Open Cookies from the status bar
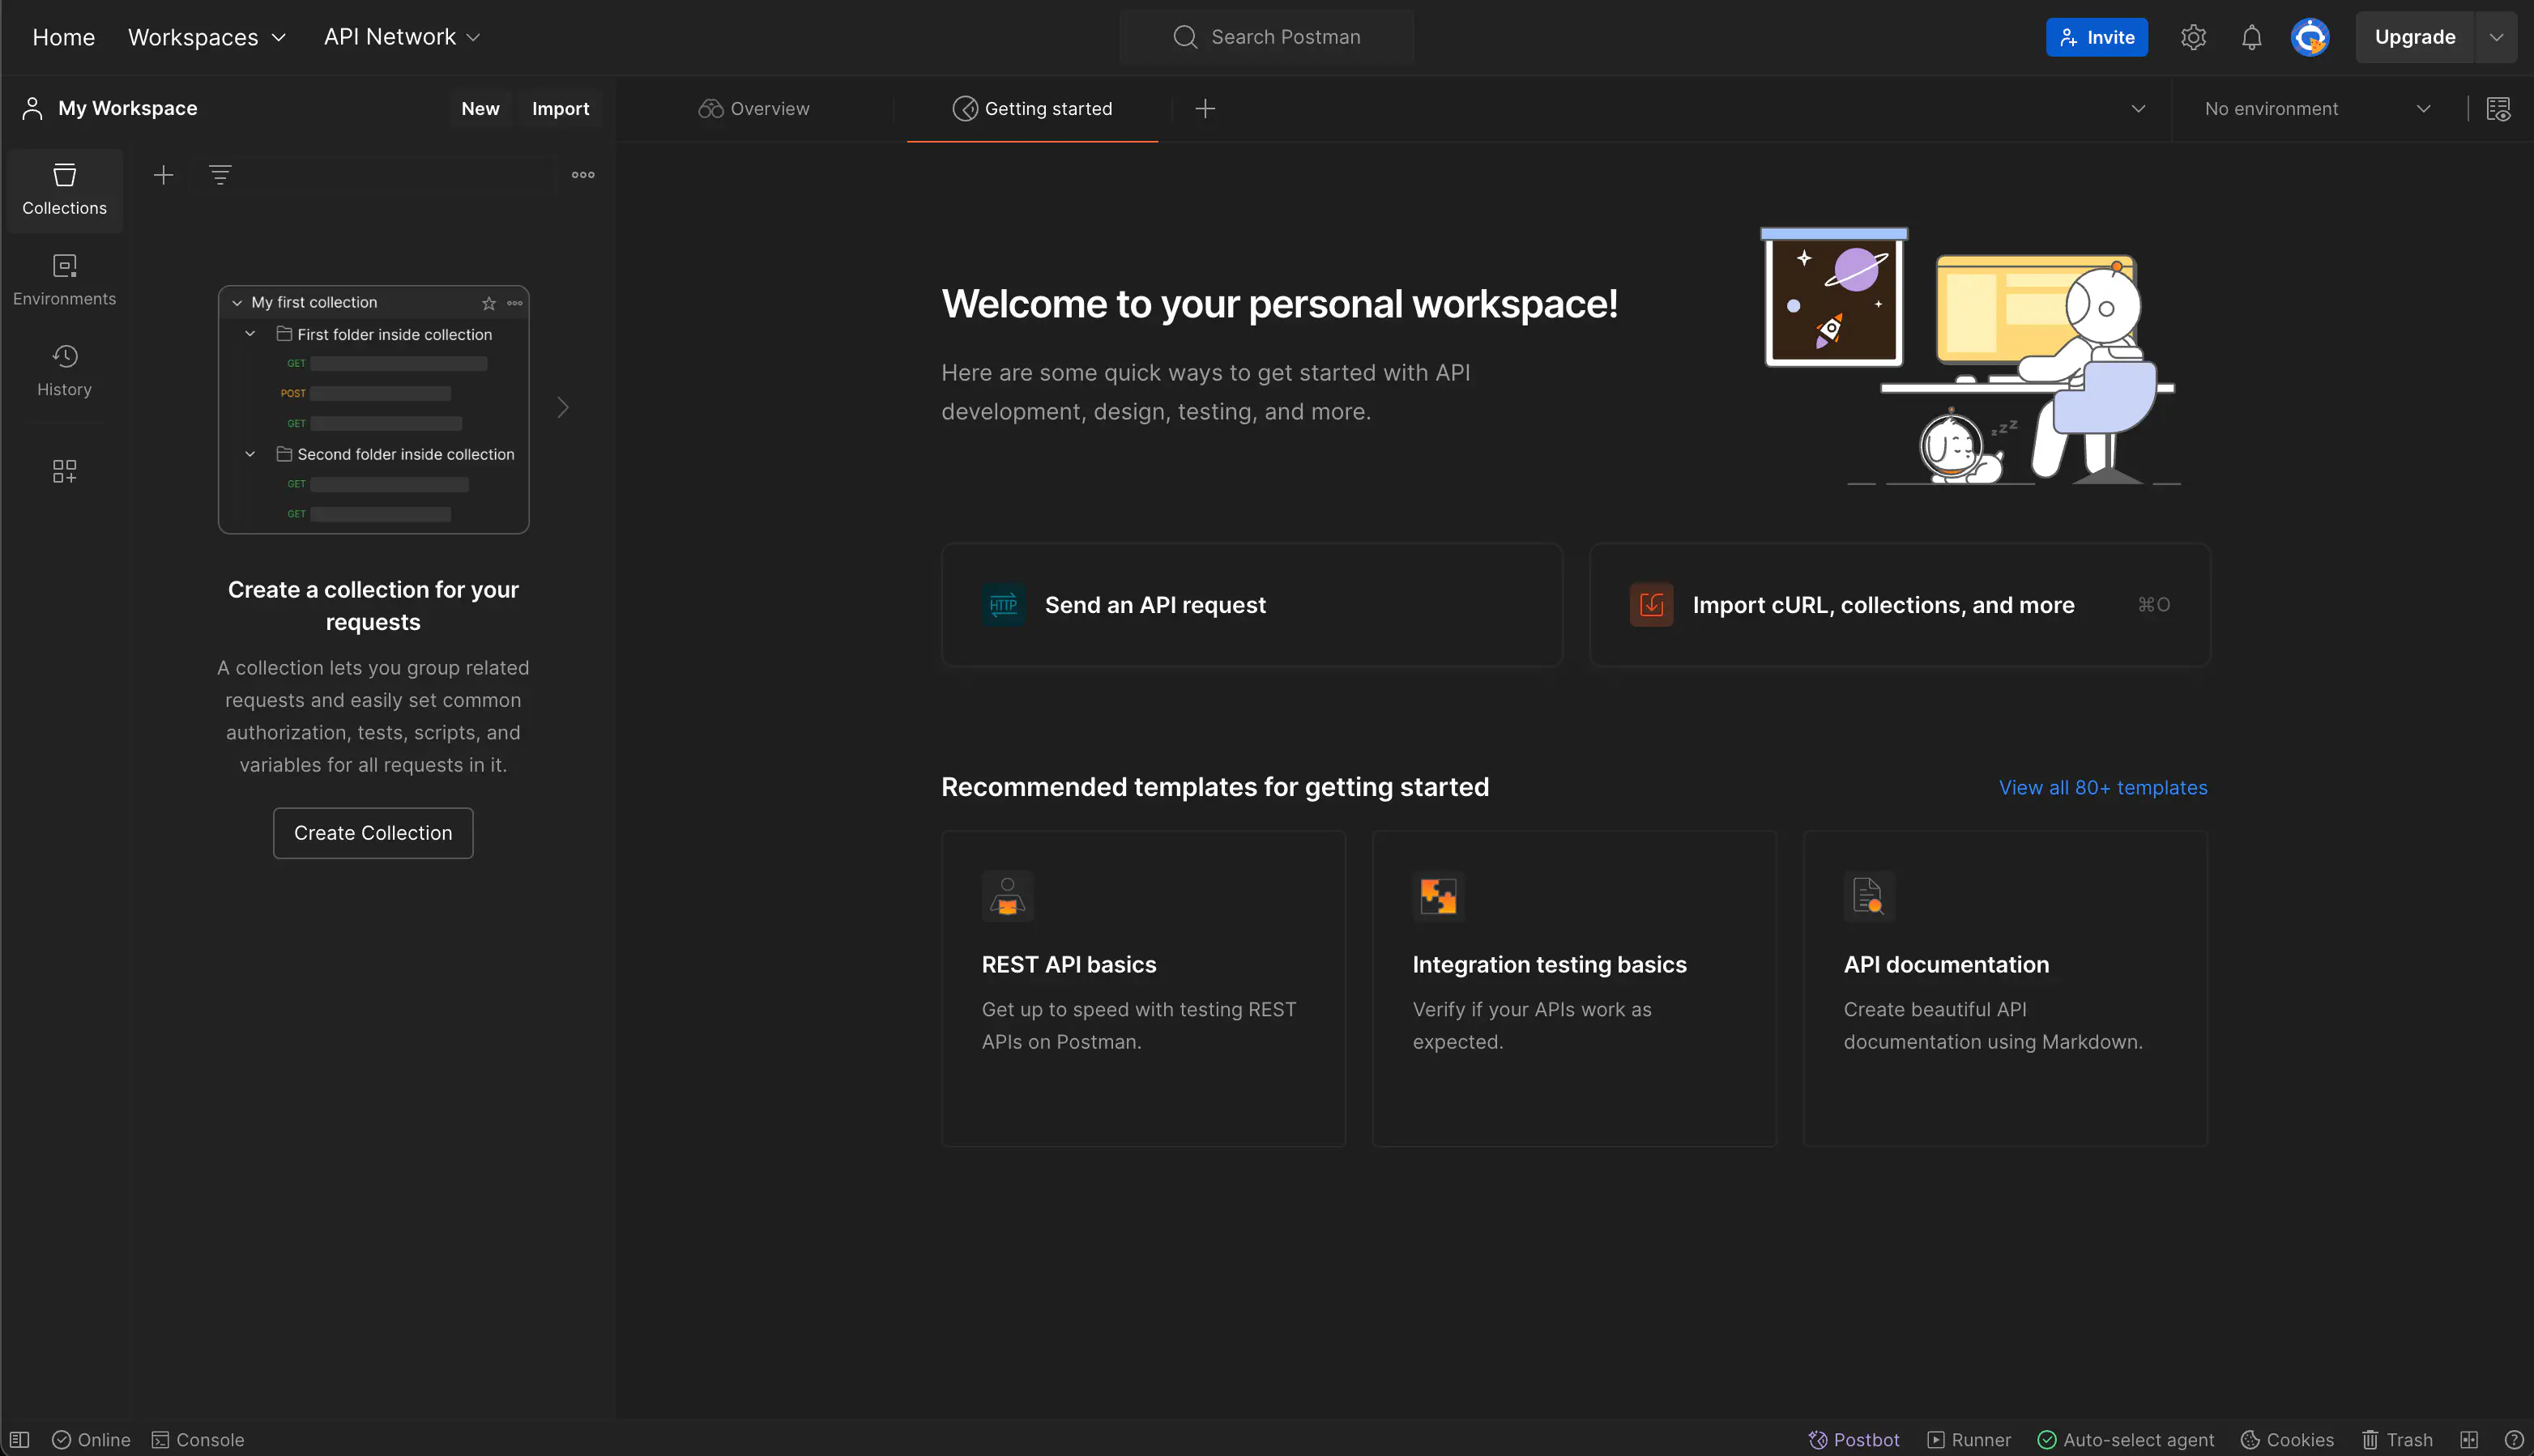This screenshot has width=2534, height=1456. 2287,1440
